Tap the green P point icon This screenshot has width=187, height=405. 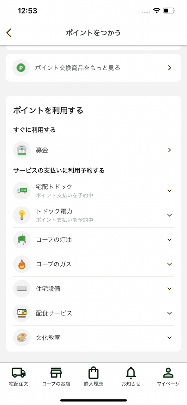coord(21,68)
